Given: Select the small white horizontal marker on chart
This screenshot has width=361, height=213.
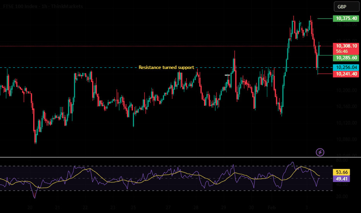Looking at the screenshot, I should click(227, 75).
